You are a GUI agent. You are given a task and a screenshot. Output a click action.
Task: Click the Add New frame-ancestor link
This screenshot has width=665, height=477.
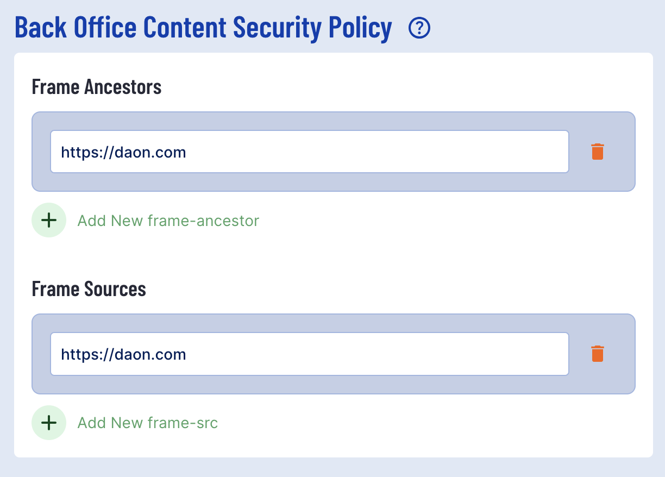coord(168,221)
